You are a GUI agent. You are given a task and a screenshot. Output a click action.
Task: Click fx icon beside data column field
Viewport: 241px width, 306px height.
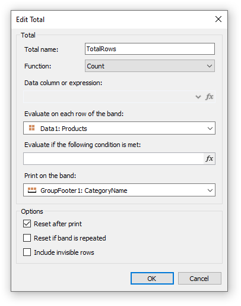coord(210,97)
